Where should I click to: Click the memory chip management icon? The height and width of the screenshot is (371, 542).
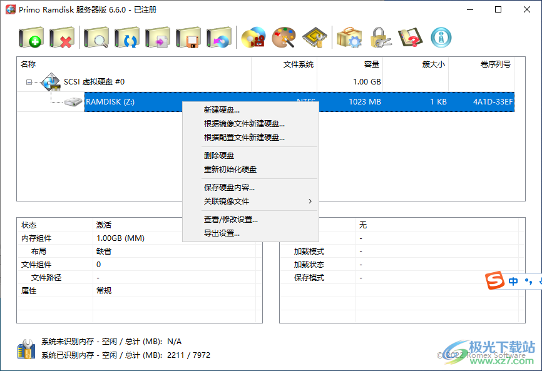pyautogui.click(x=314, y=36)
